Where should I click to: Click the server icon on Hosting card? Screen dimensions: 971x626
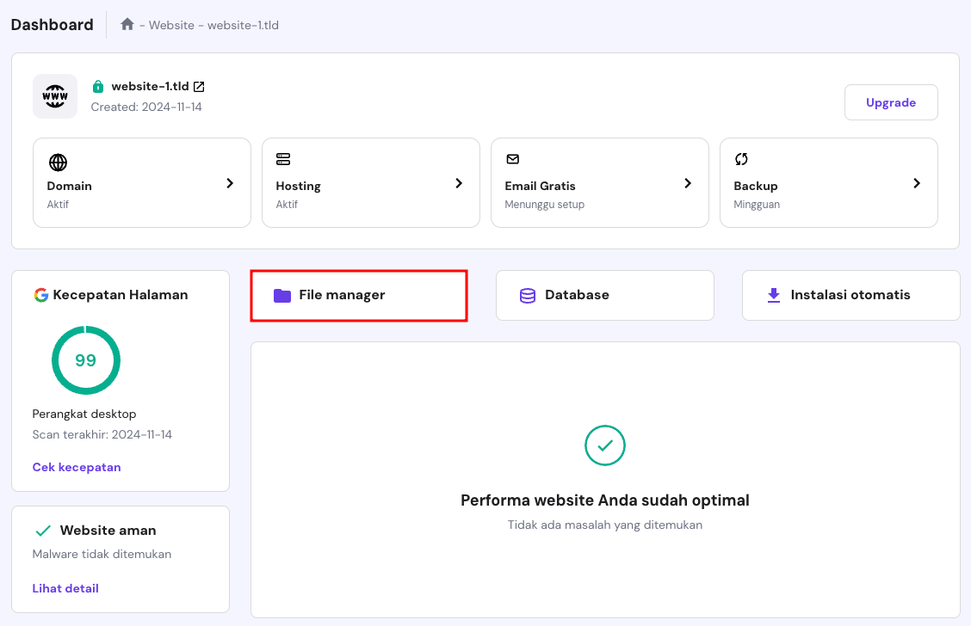[284, 159]
